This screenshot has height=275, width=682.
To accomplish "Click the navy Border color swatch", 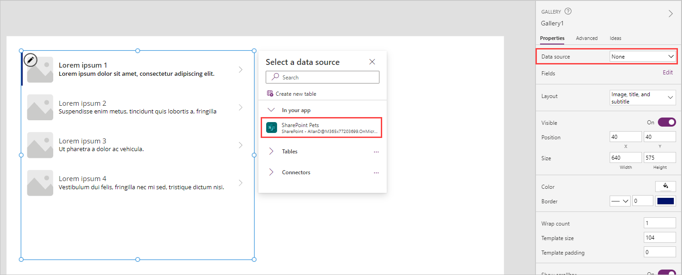I will pos(665,201).
